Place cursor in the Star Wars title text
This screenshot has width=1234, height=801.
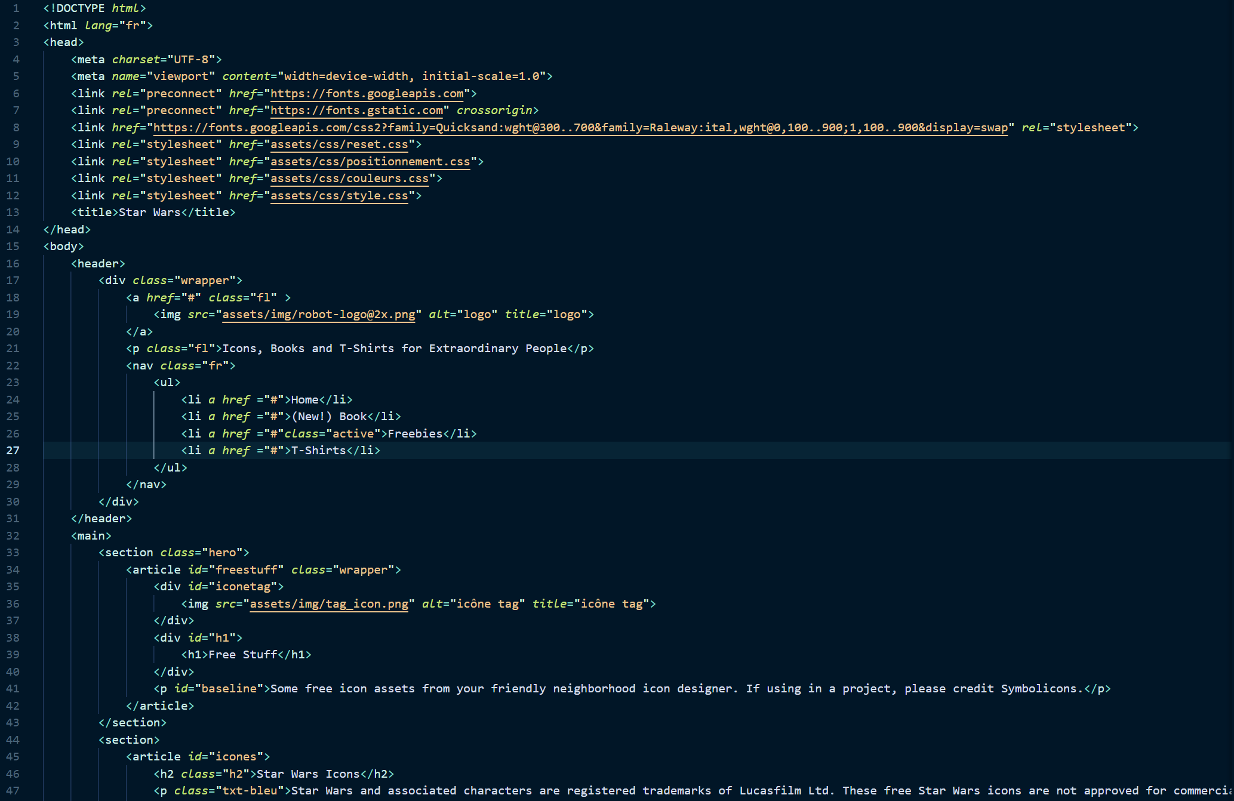pyautogui.click(x=149, y=212)
